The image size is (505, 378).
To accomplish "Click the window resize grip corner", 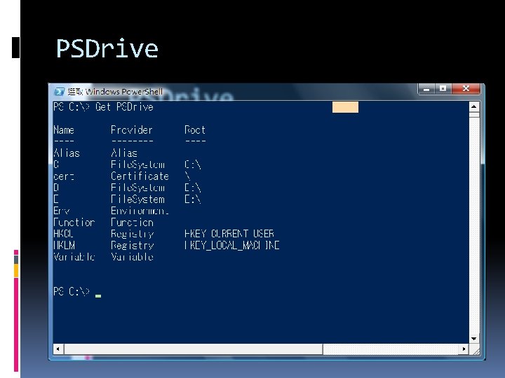I will [475, 349].
